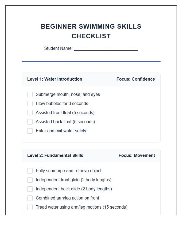The width and height of the screenshot is (187, 241).
Task: Tick 'Tread water using arm/leg motions' box
Action: click(30, 207)
